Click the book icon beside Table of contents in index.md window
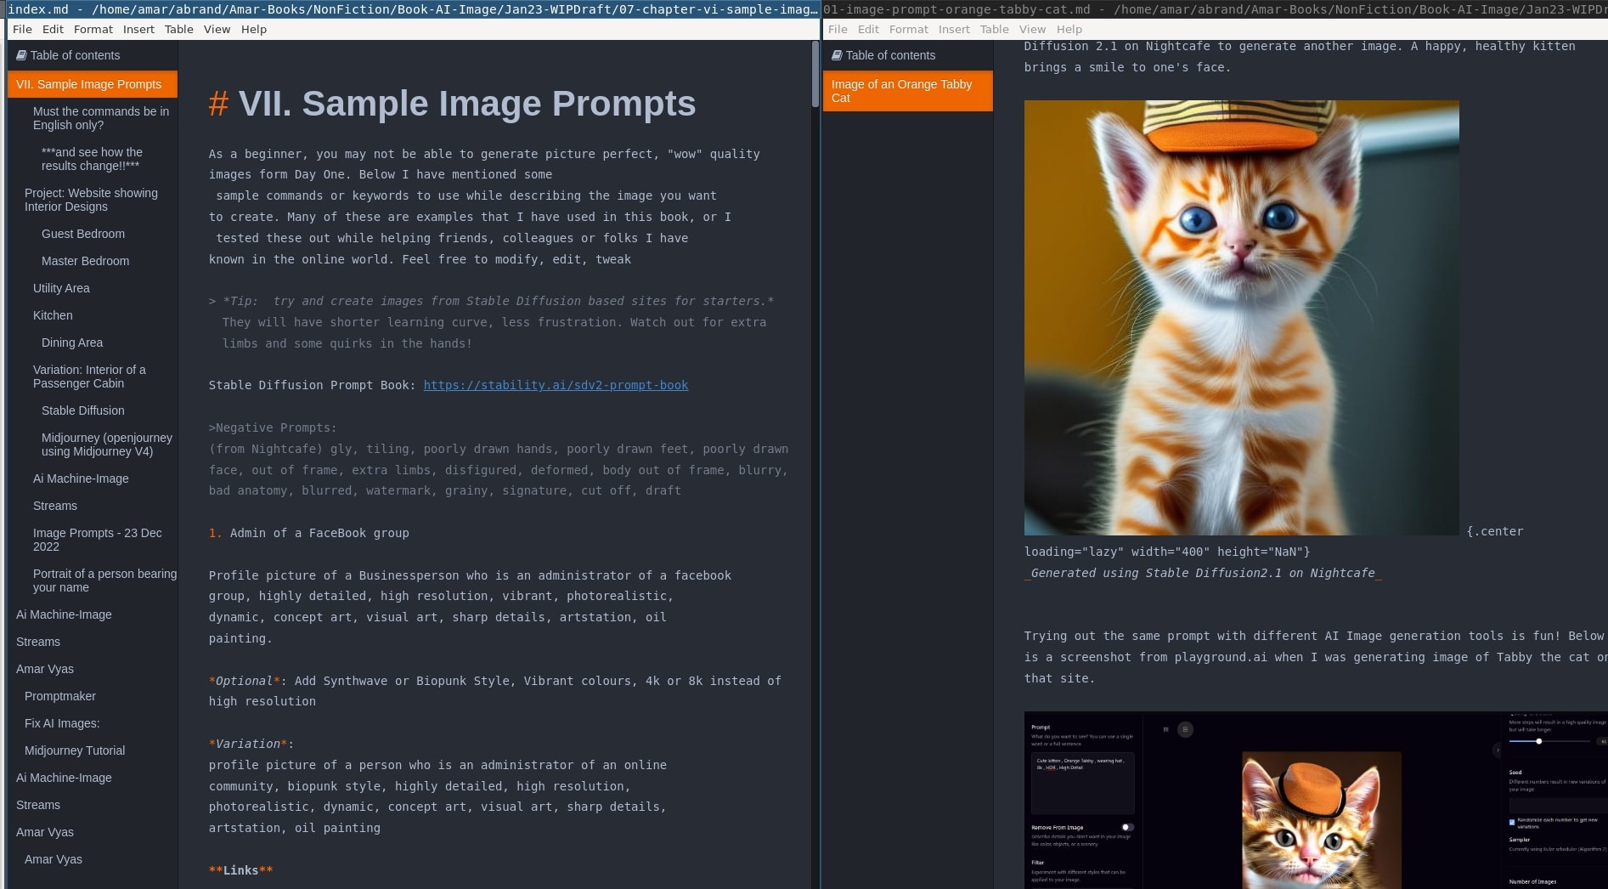 [21, 55]
